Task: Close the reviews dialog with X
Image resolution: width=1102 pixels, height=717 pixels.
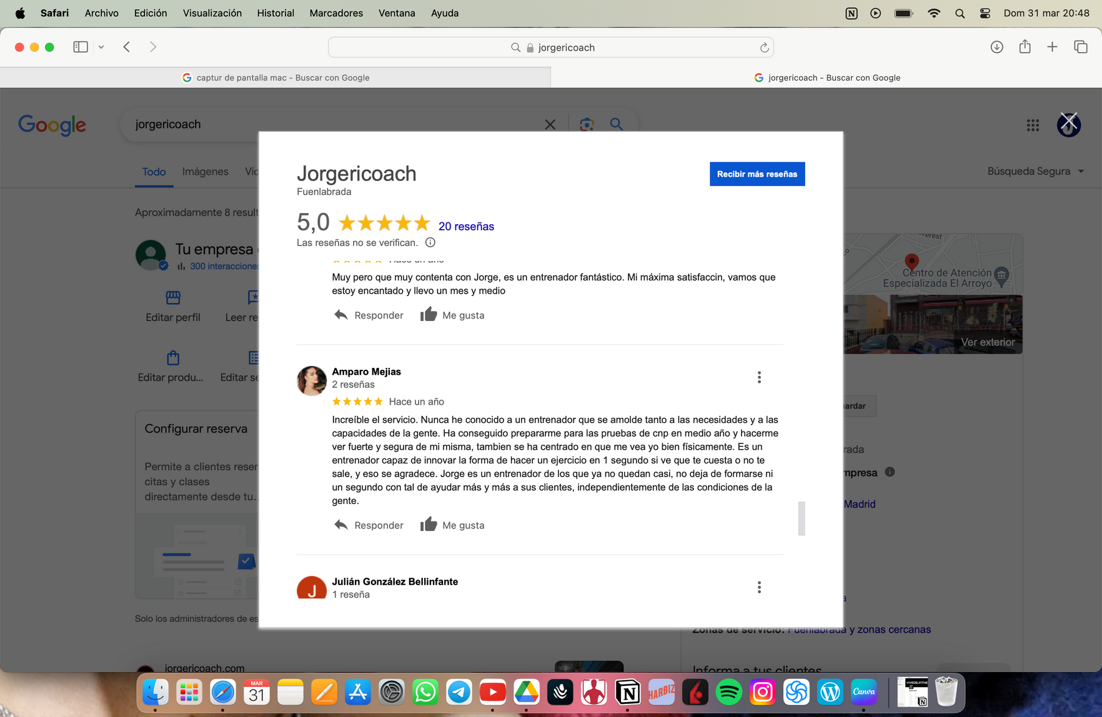Action: click(1069, 120)
